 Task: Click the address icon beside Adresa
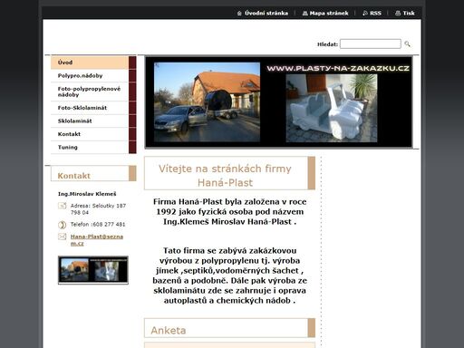tap(62, 206)
